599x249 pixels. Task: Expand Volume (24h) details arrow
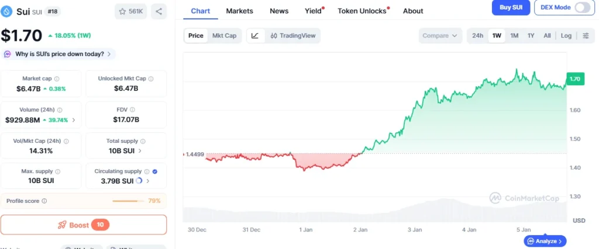coord(73,120)
